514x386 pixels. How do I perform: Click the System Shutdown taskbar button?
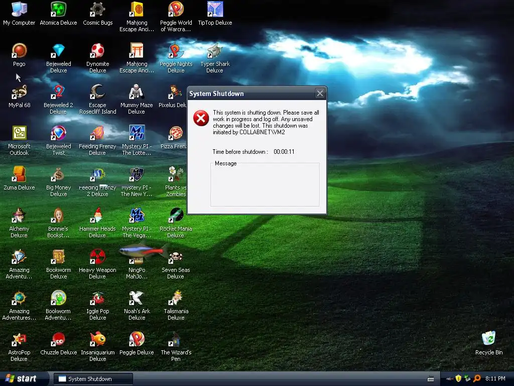pos(93,379)
